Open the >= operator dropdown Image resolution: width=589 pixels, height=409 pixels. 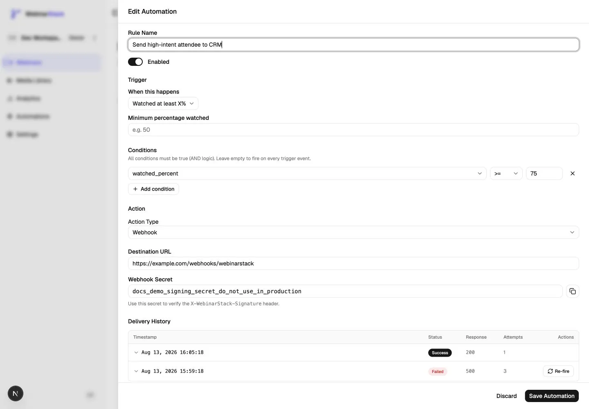pyautogui.click(x=506, y=173)
